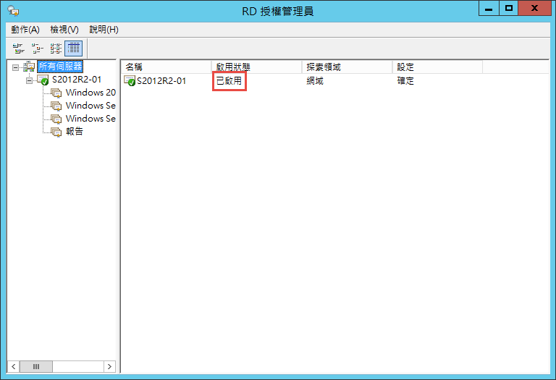This screenshot has height=380, width=556.
Task: Click the tree pane scroll left arrow
Action: coord(14,366)
